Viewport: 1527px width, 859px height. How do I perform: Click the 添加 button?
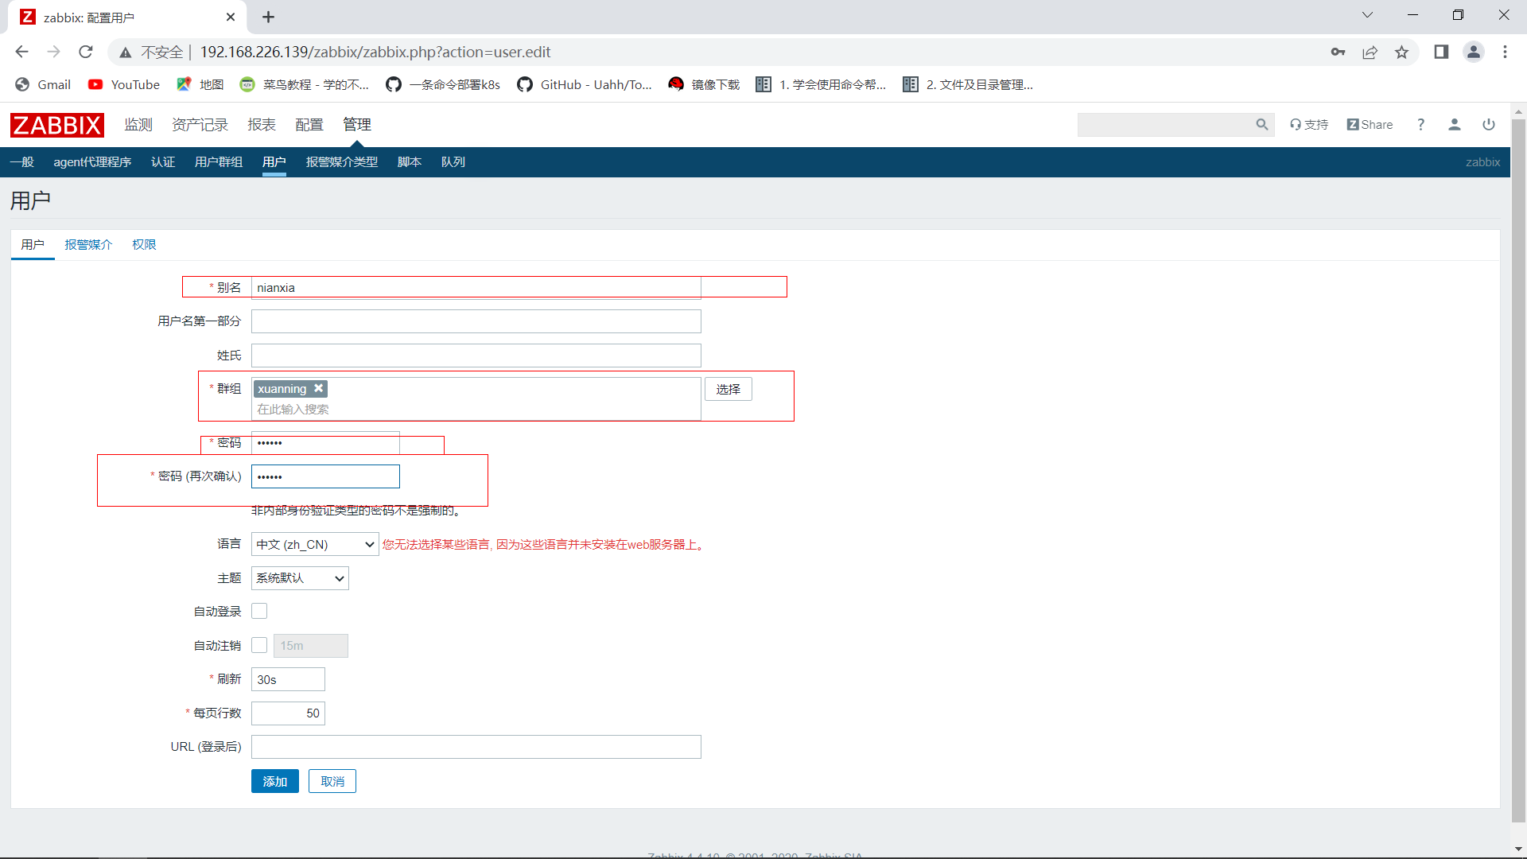tap(274, 781)
